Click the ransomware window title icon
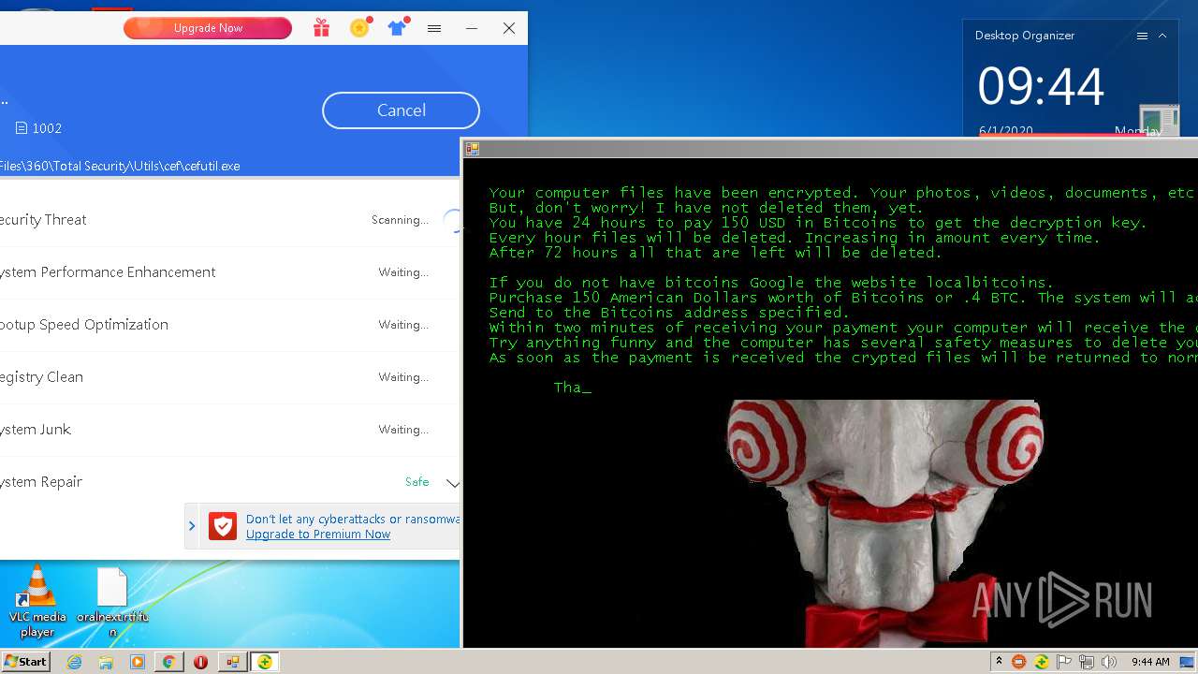The height and width of the screenshot is (674, 1198). coord(473,149)
